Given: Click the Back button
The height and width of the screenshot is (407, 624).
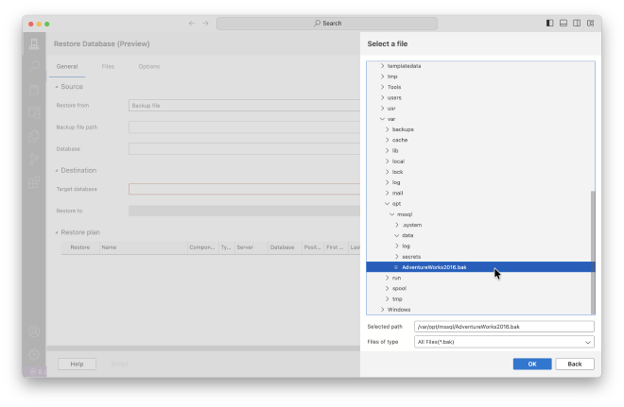Looking at the screenshot, I should point(575,365).
